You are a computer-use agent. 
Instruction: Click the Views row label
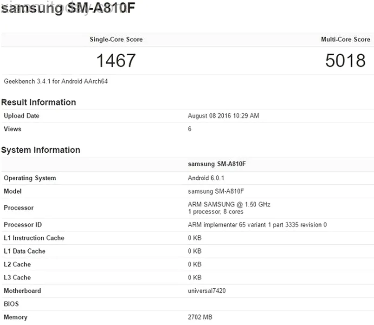pos(13,129)
